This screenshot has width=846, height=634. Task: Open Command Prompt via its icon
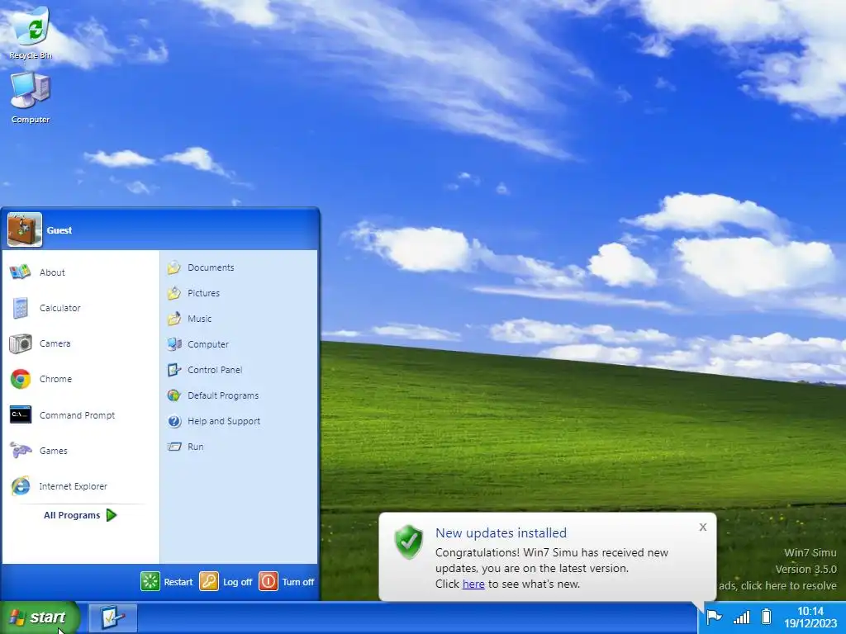tap(21, 414)
